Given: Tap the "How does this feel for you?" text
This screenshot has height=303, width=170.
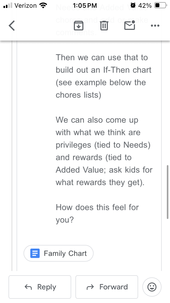Looking at the screenshot, I should (x=97, y=213).
